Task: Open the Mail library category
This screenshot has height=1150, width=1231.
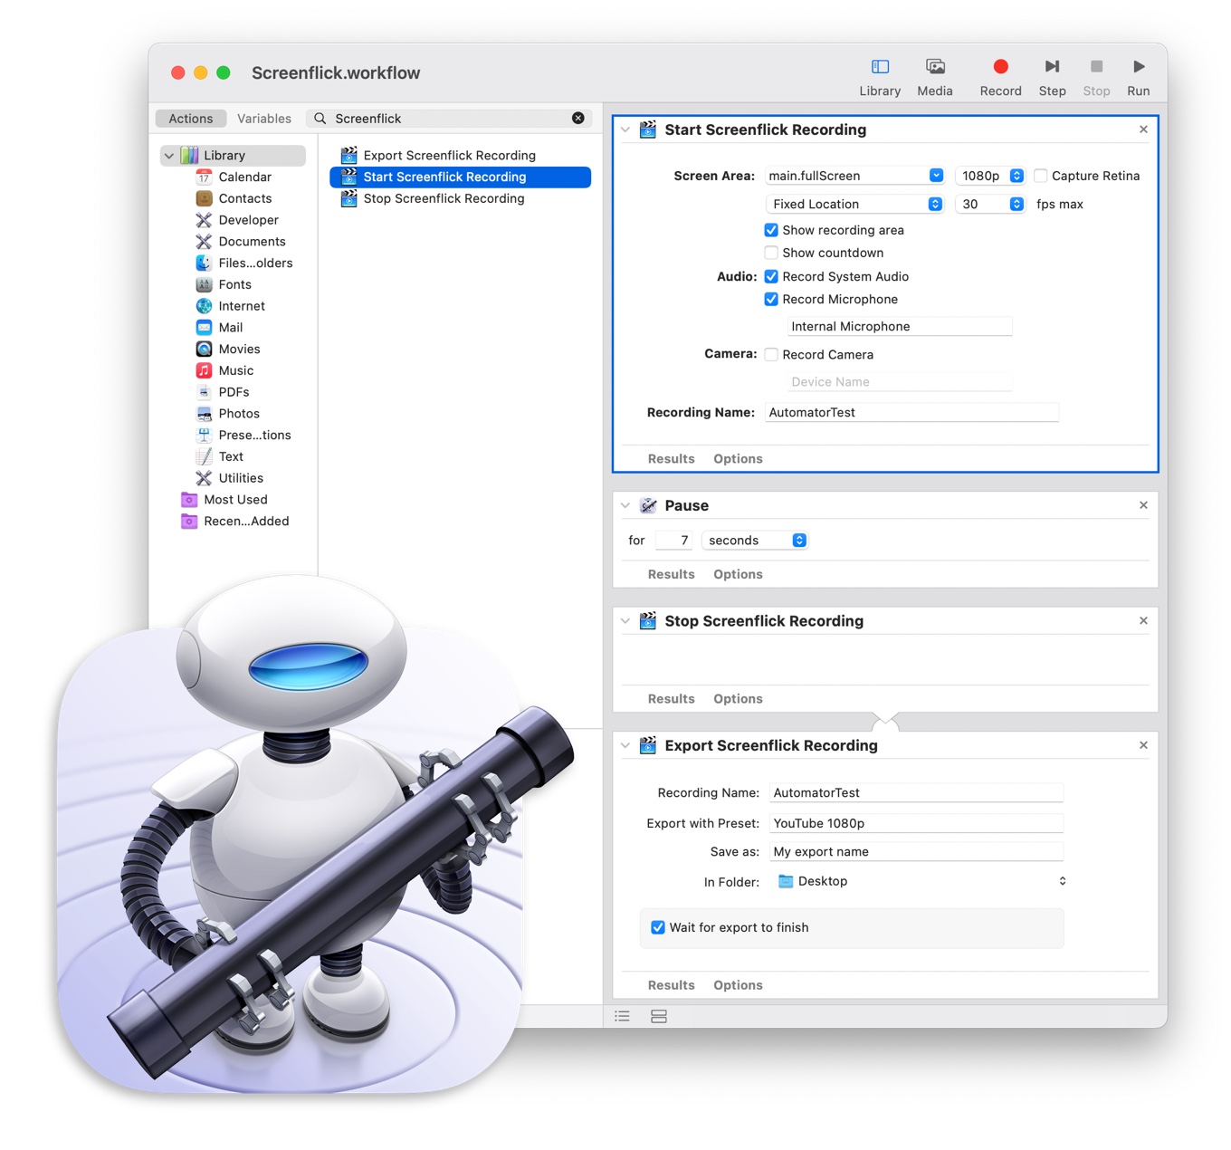Action: click(x=219, y=328)
